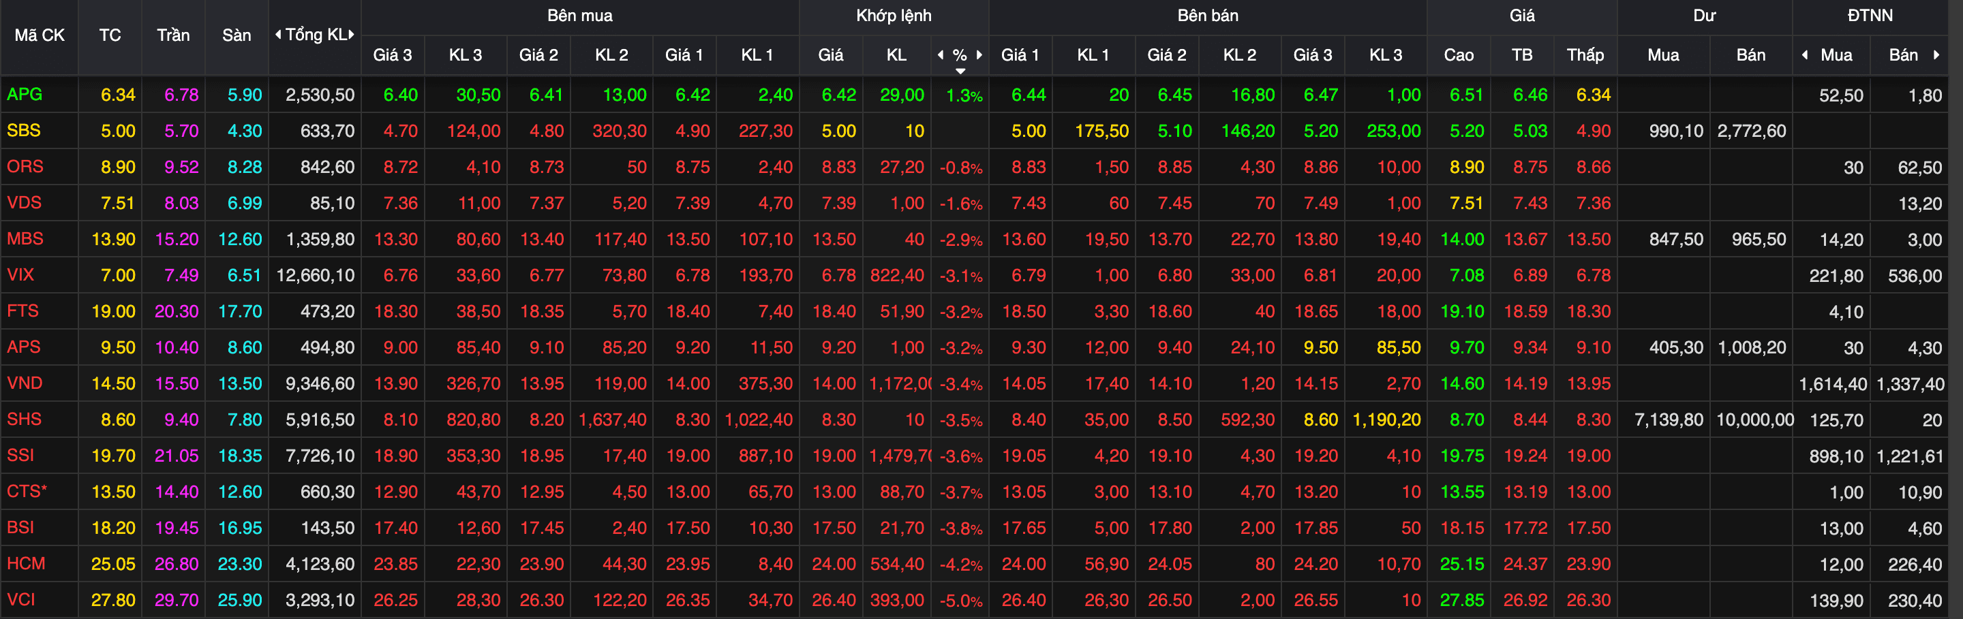Click FTS high price 19.10
1963x619 pixels.
1462,311
